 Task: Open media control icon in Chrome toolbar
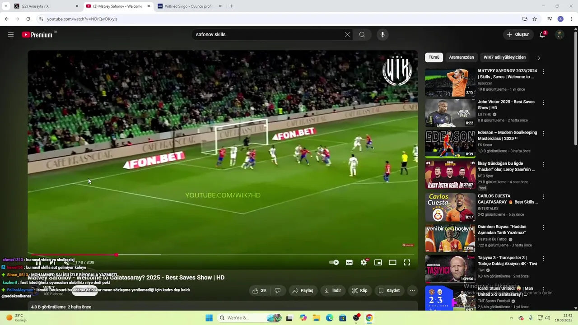tap(550, 19)
